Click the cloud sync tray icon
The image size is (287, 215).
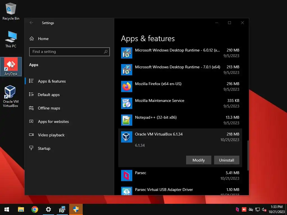pos(251,209)
